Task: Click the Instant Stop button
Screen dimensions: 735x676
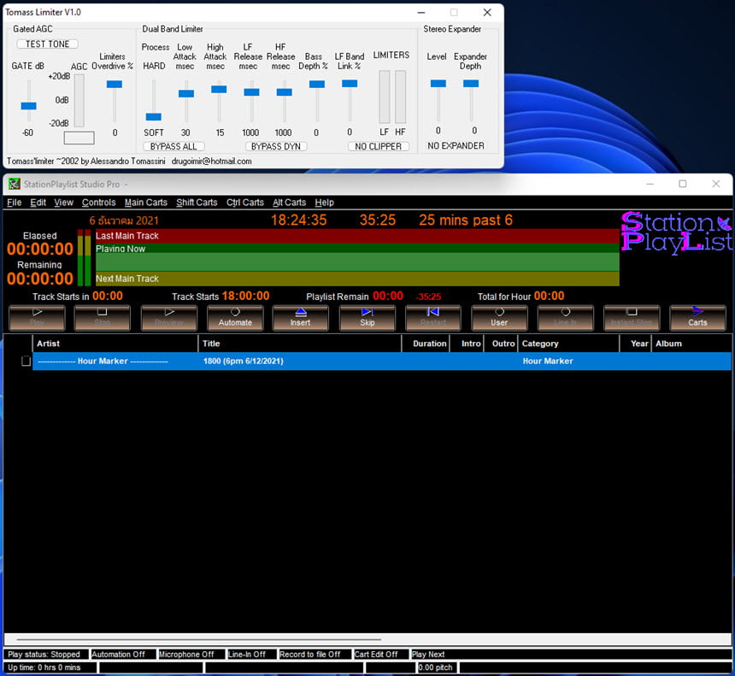Action: pyautogui.click(x=632, y=318)
